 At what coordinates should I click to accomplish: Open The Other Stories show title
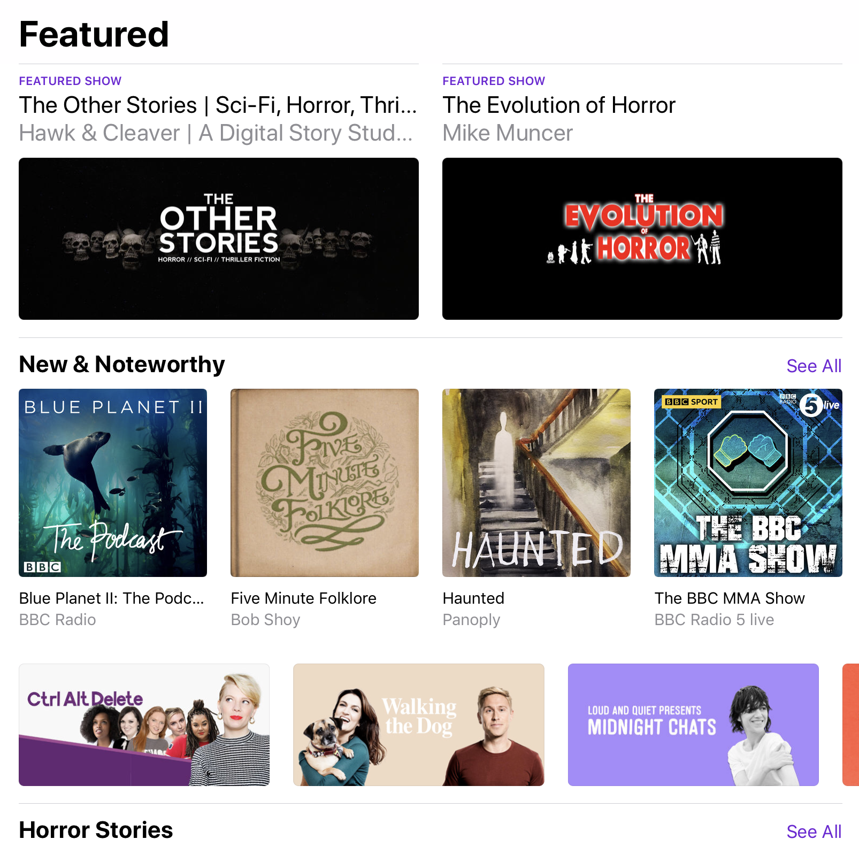[x=218, y=105]
